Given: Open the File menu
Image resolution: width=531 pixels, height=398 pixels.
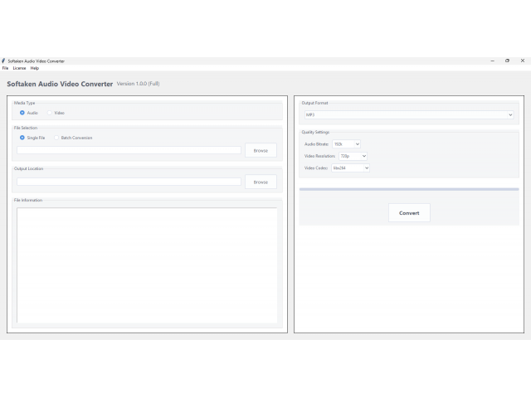Looking at the screenshot, I should point(6,68).
